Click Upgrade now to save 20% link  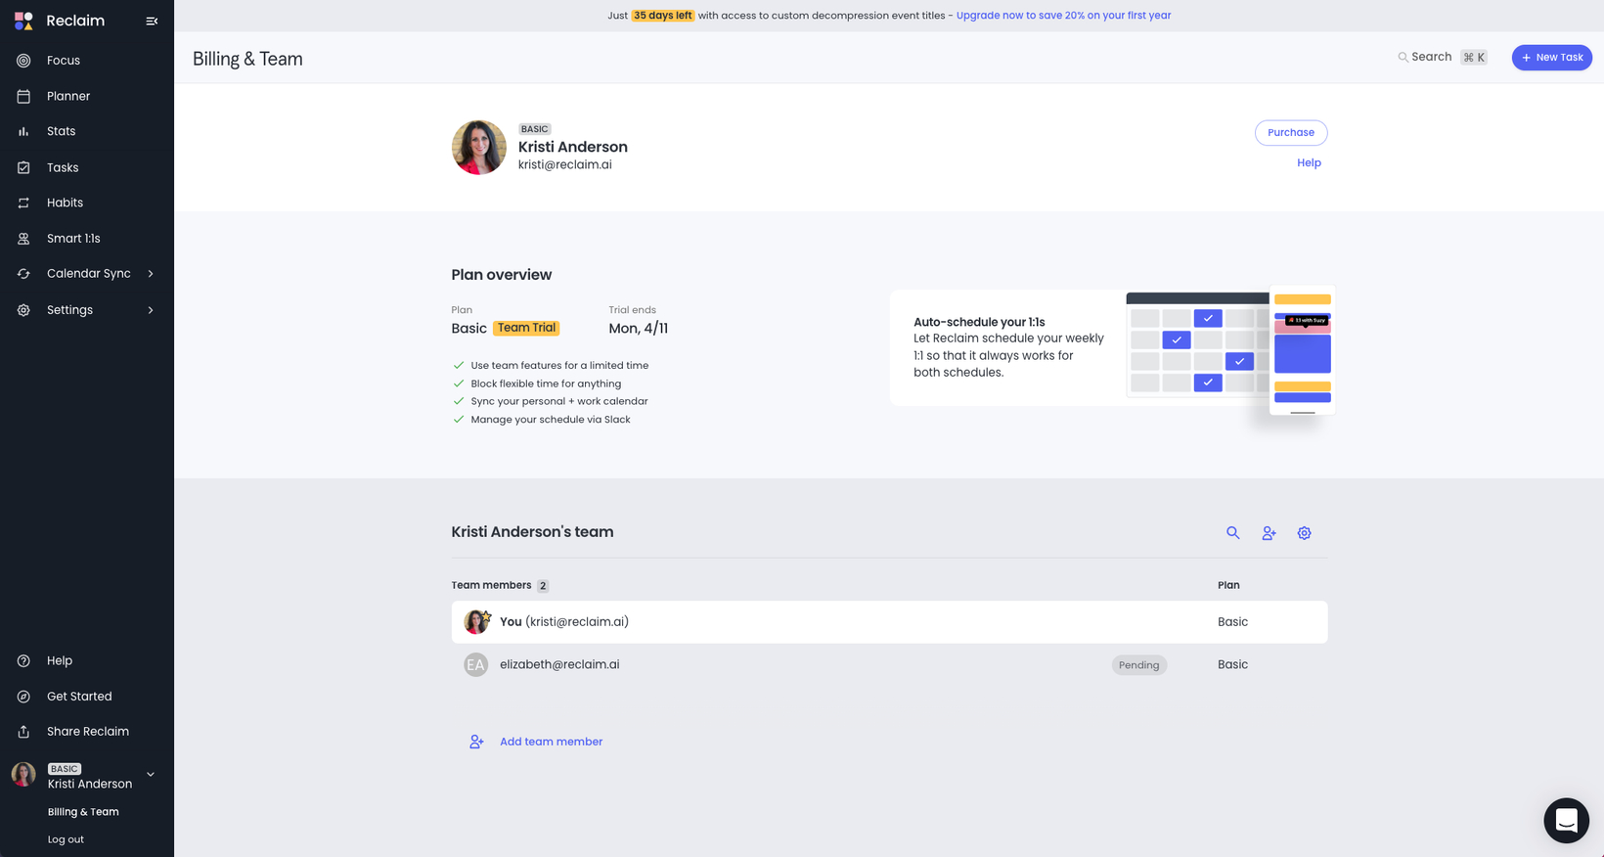click(1063, 16)
